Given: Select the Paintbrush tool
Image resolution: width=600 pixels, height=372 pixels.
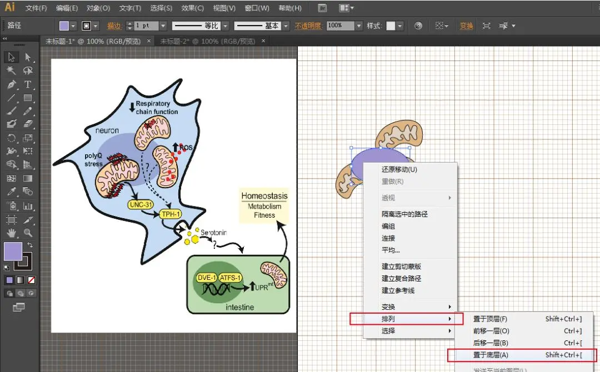Looking at the screenshot, I should click(x=12, y=111).
